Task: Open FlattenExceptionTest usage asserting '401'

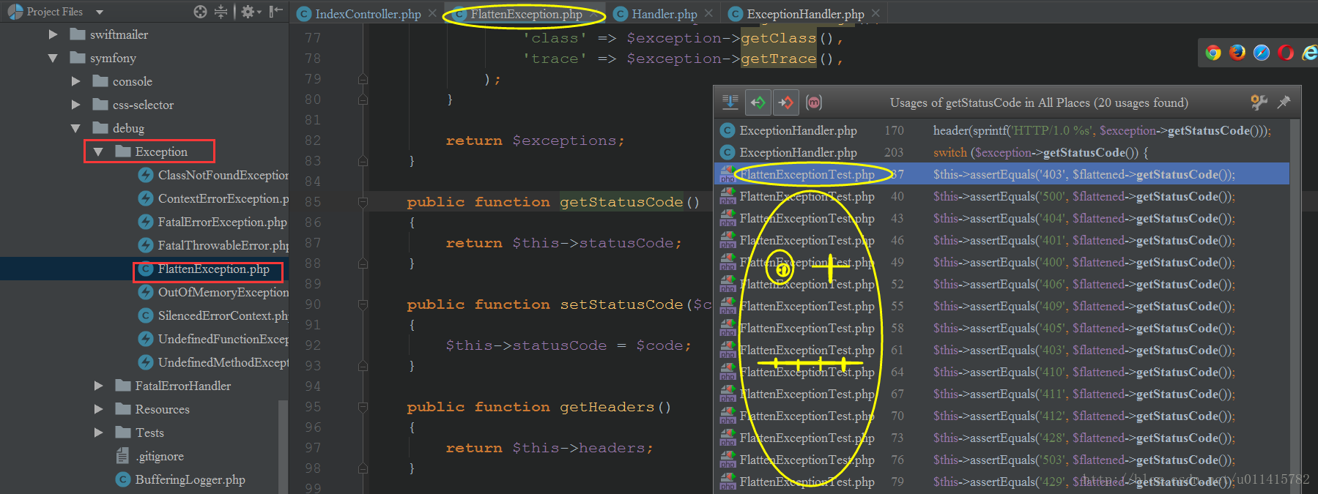Action: [1002, 240]
